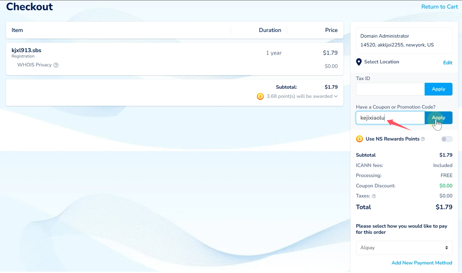
Task: Open the NS Rewards Points help tooltip
Action: click(x=423, y=139)
